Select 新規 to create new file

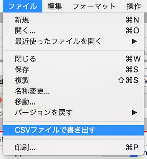pos(73,20)
